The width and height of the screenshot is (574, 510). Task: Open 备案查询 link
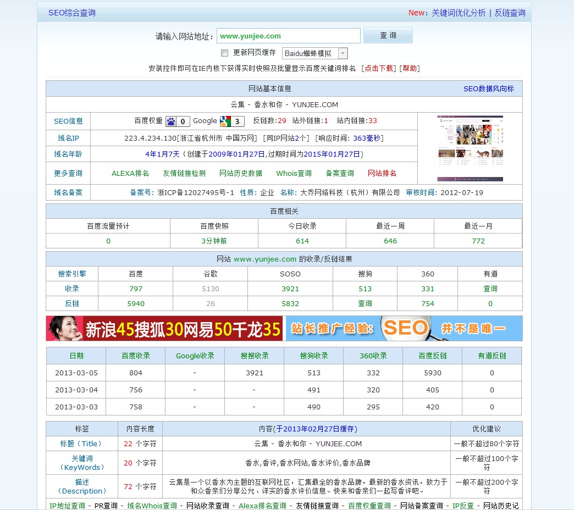340,173
